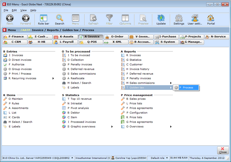
Task: Expand the Sales commissions reports submenu arrow
Action: (171, 83)
